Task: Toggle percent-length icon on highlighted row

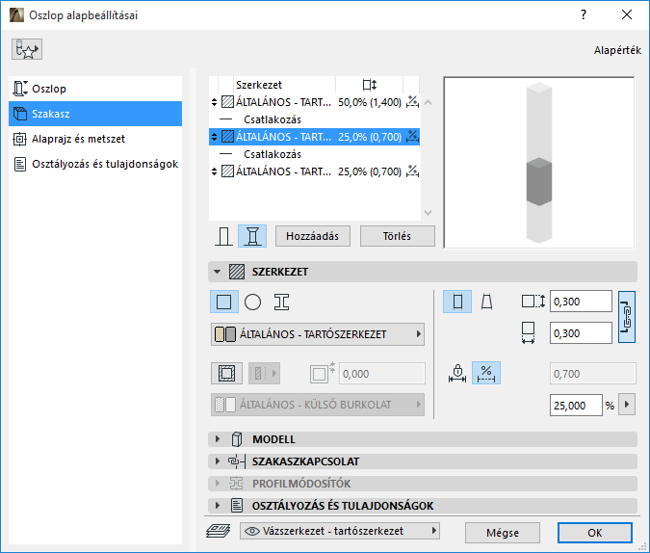Action: tap(412, 137)
